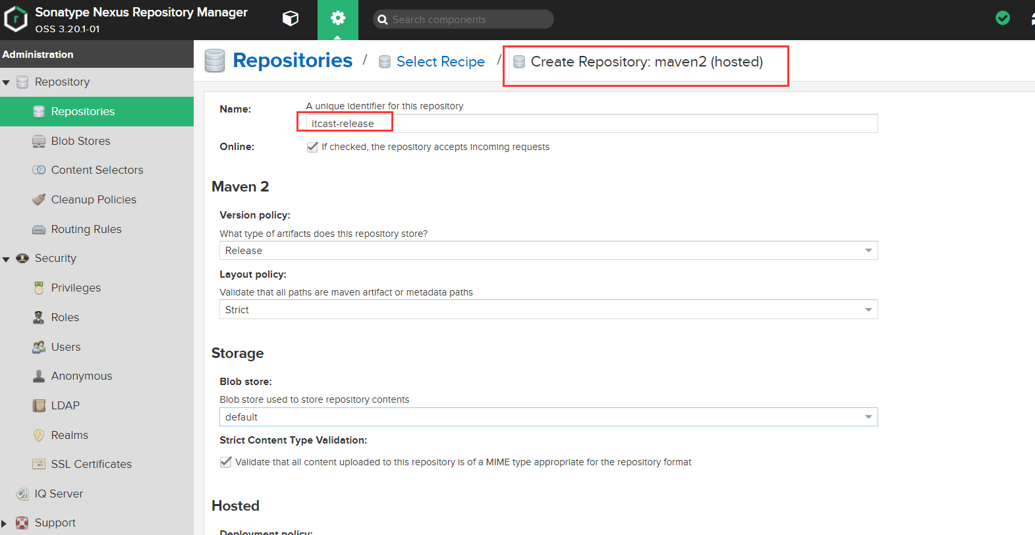Screen dimensions: 1035x535
Task: Click the Maven 2 section heading
Action: pyautogui.click(x=240, y=187)
